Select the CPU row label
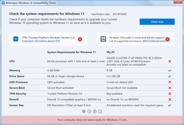The width and height of the screenshot is (184, 125). (12, 61)
